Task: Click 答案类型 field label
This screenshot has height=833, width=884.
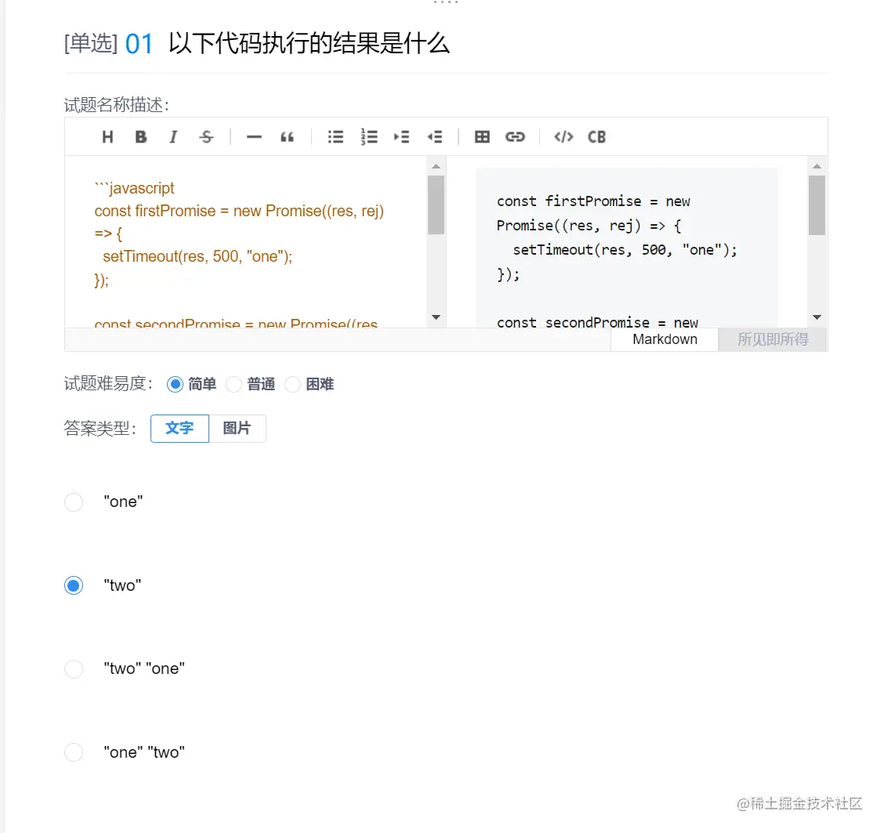Action: pyautogui.click(x=100, y=429)
